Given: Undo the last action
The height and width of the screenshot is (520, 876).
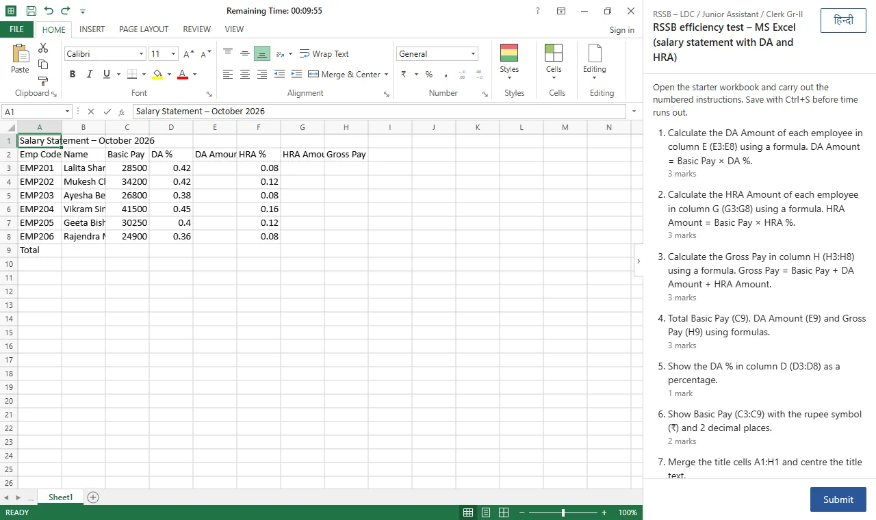Looking at the screenshot, I should 48,11.
